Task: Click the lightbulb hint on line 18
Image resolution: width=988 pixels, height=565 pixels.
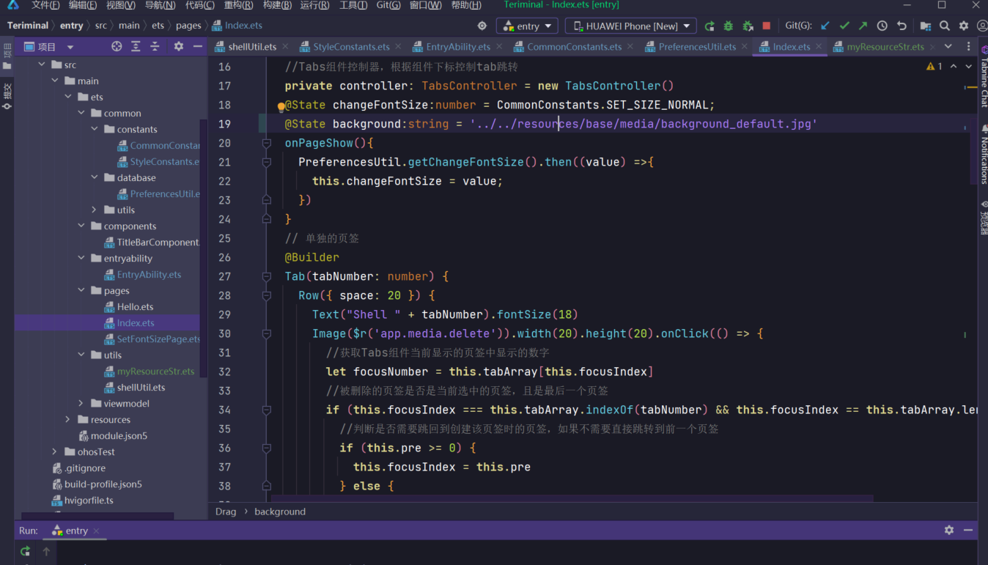Action: (x=281, y=106)
